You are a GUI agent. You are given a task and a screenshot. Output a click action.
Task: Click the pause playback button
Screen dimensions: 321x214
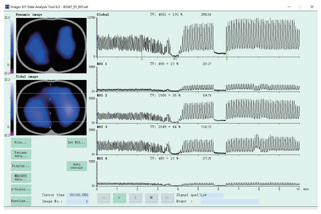pos(135,198)
